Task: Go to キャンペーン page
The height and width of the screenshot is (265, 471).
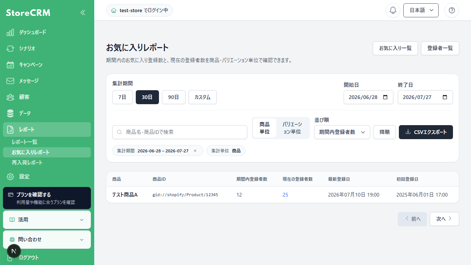Action: [47, 65]
